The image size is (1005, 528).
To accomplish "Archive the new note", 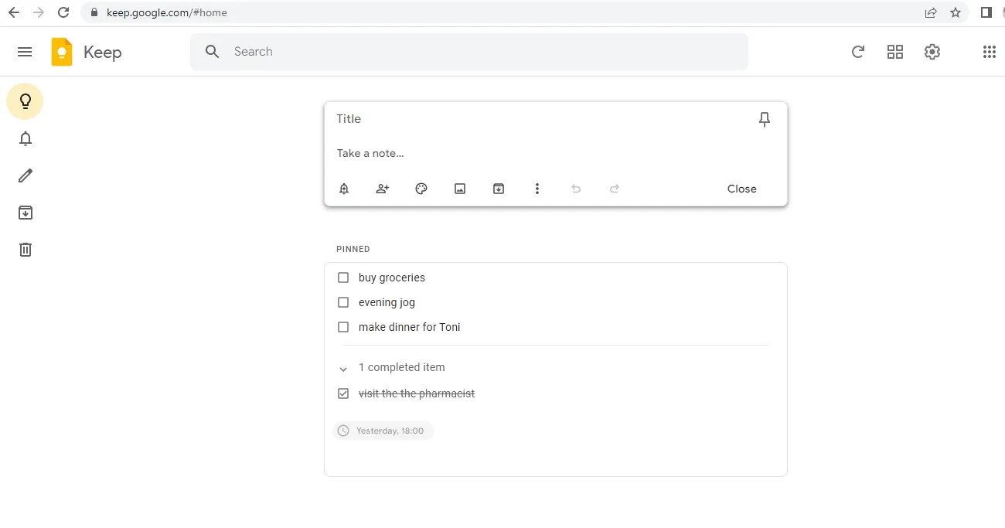I will click(x=499, y=188).
